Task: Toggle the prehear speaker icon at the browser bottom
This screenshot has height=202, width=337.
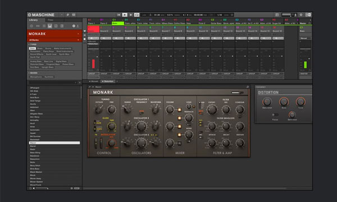Action: click(x=34, y=189)
